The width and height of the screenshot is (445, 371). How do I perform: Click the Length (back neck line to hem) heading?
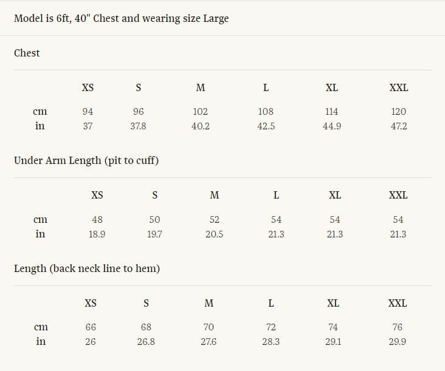point(87,268)
